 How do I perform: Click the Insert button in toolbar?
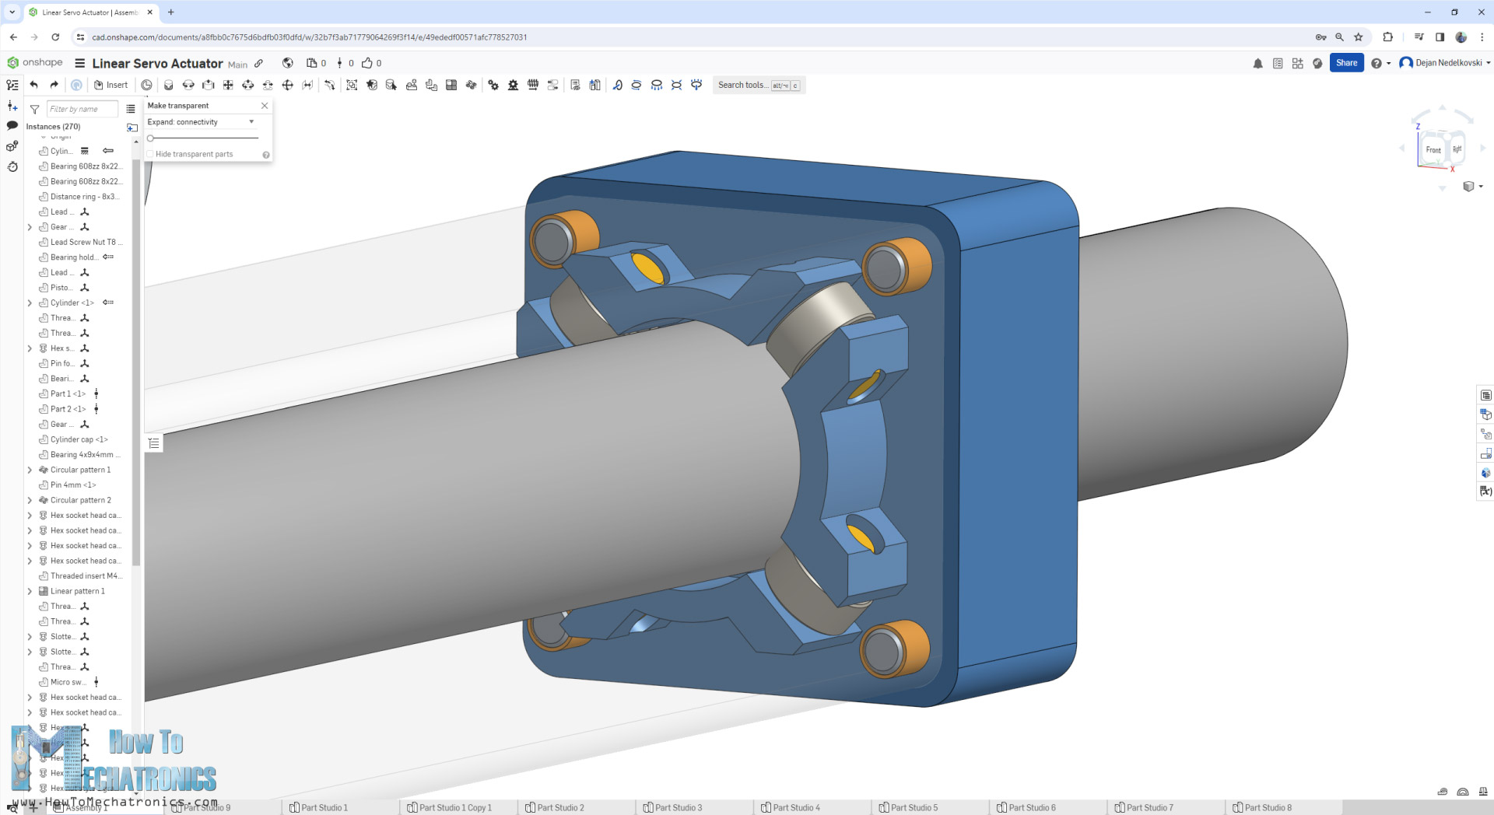[x=111, y=85]
